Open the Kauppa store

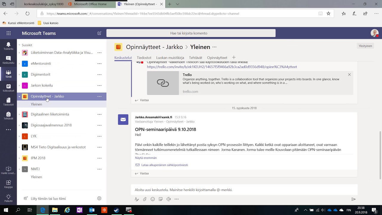tap(8, 185)
